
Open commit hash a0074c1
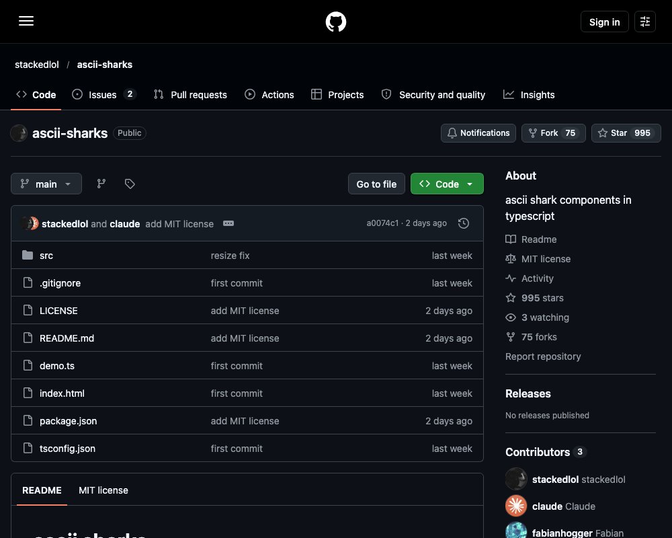382,223
